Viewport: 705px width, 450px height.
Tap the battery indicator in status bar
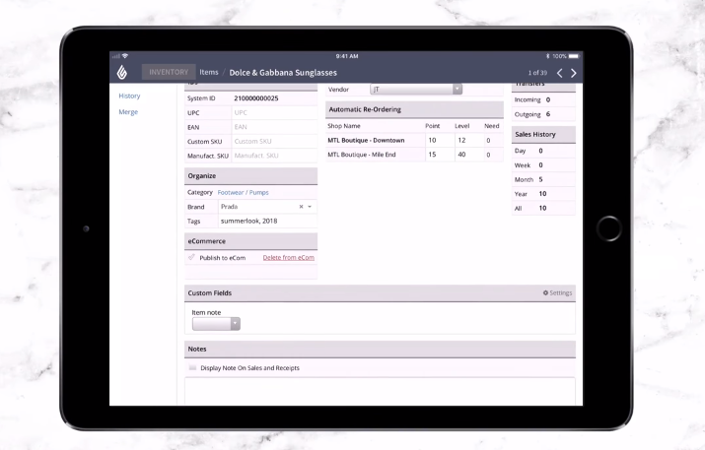click(573, 56)
